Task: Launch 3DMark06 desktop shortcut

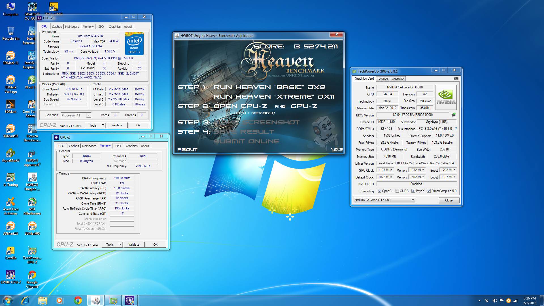Action: pyautogui.click(x=32, y=228)
